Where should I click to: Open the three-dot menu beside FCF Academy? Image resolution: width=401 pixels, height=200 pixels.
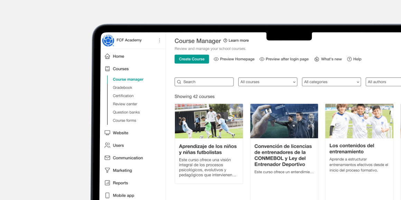(x=160, y=40)
